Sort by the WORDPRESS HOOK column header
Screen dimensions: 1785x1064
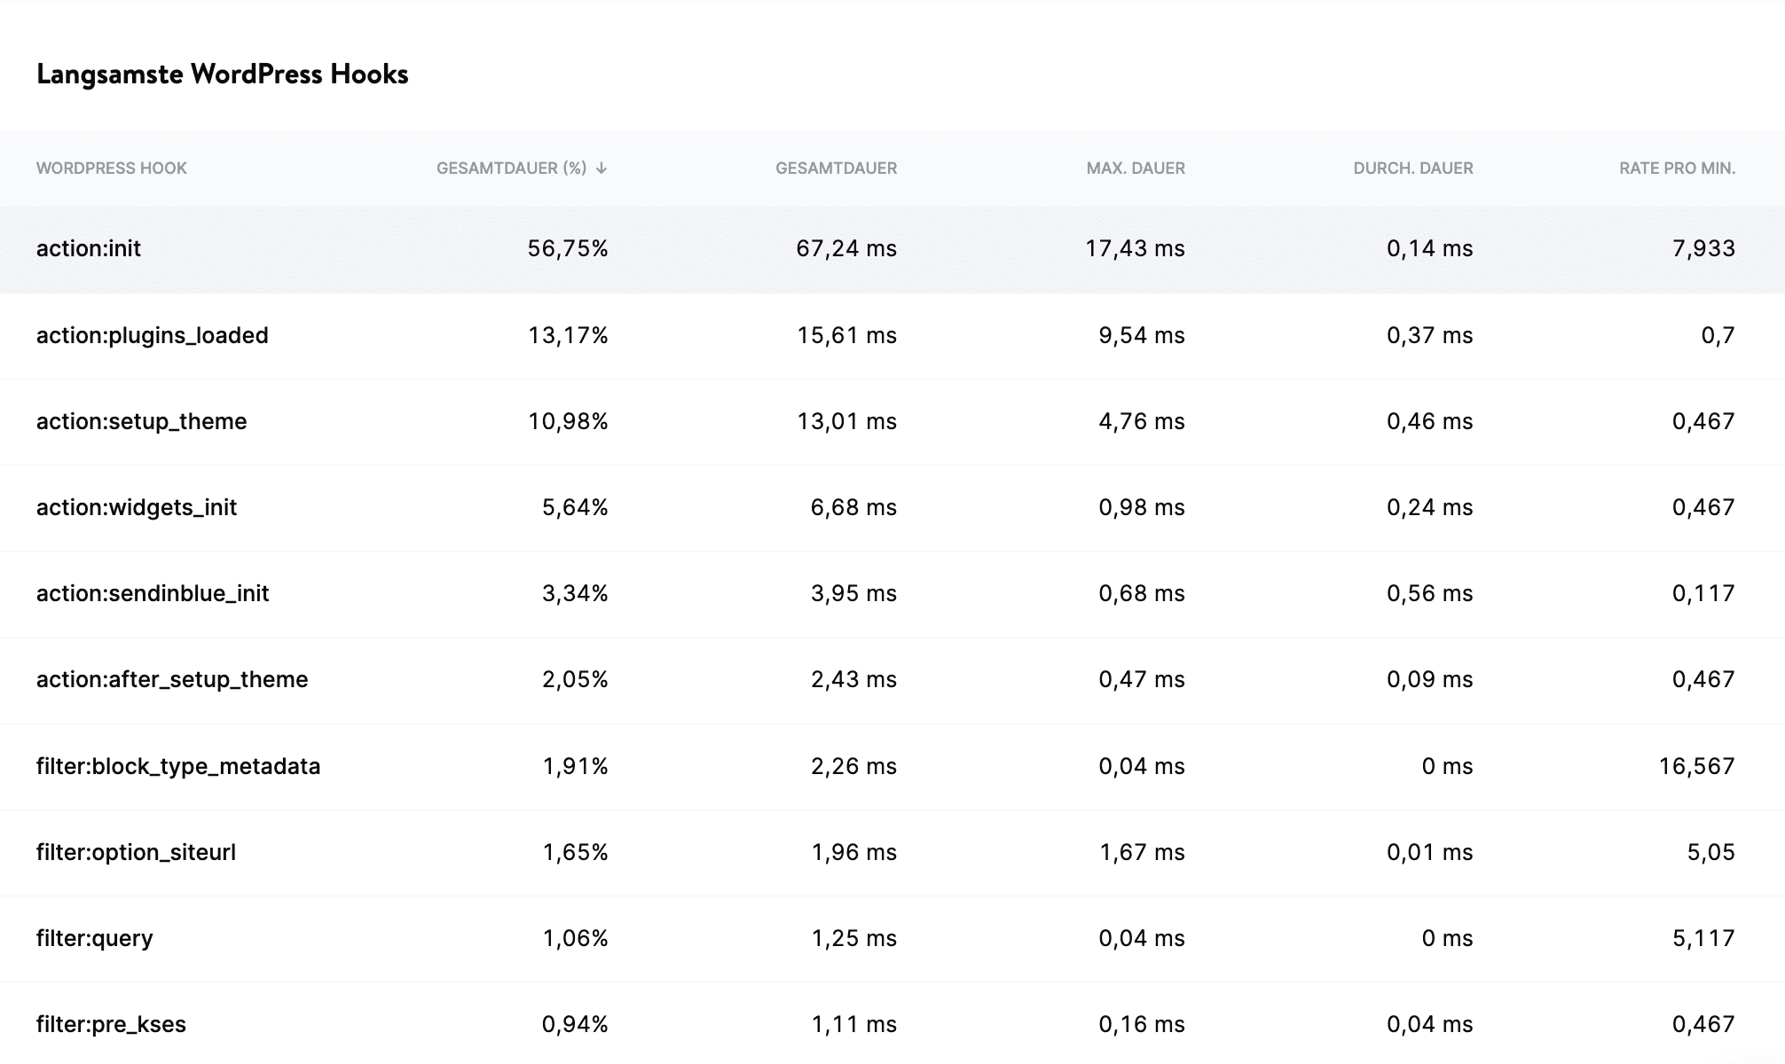[112, 168]
